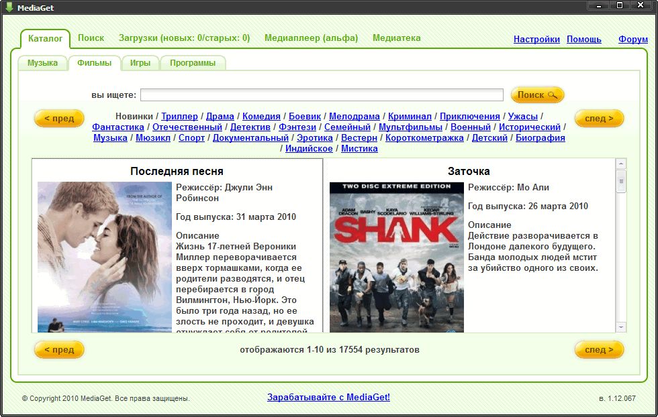Filter by Эротика genre
Screen dimensions: 658x417
point(315,138)
